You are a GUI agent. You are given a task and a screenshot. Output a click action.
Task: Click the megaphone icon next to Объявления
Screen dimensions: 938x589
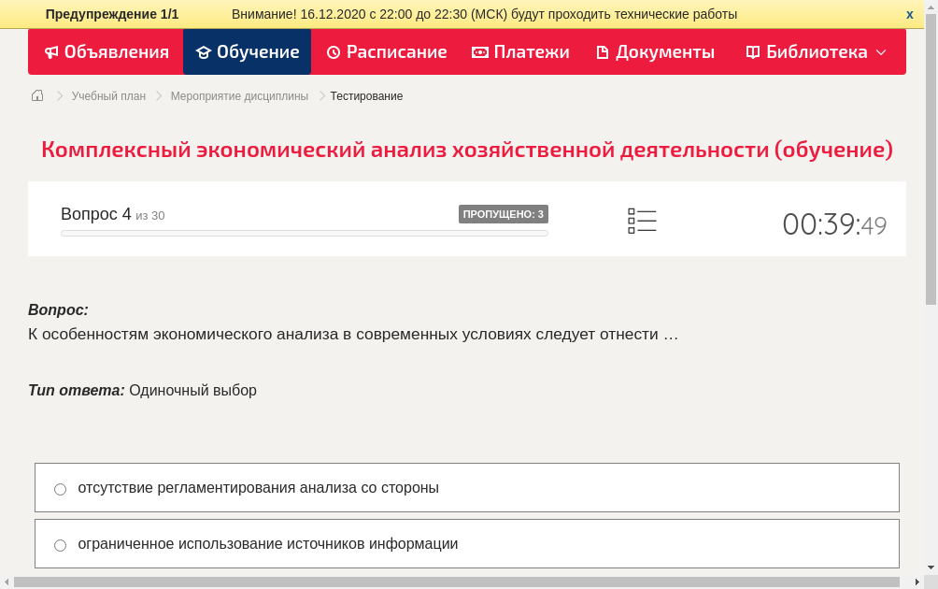coord(51,52)
